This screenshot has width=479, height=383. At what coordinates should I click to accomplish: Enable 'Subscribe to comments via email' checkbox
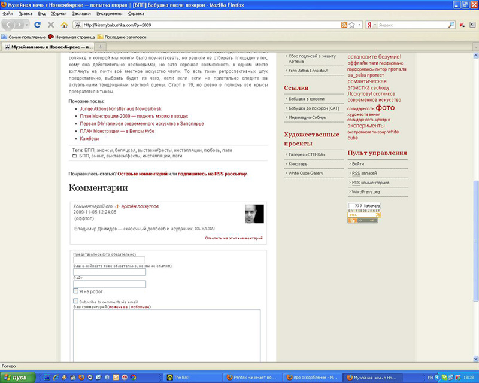pos(76,301)
